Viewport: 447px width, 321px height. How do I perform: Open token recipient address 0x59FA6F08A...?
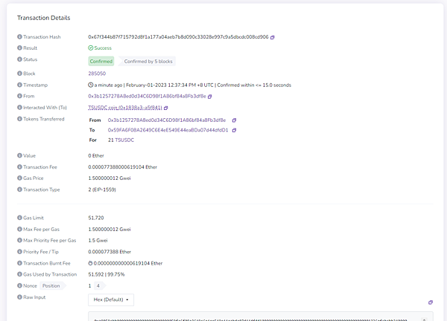pyautogui.click(x=168, y=130)
